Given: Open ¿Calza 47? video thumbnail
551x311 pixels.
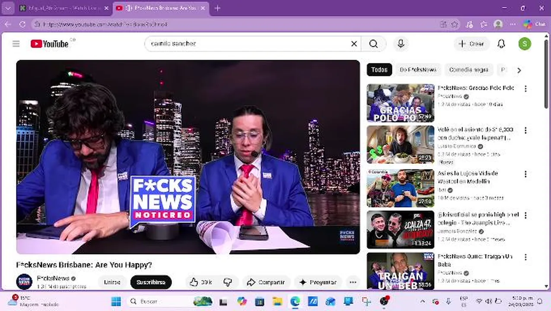Looking at the screenshot, I should 401,230.
